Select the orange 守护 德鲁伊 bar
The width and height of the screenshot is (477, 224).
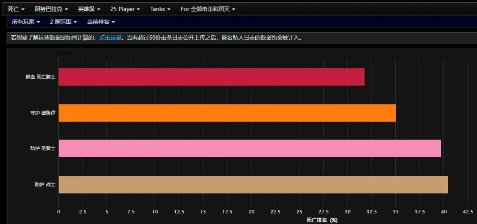pyautogui.click(x=227, y=113)
